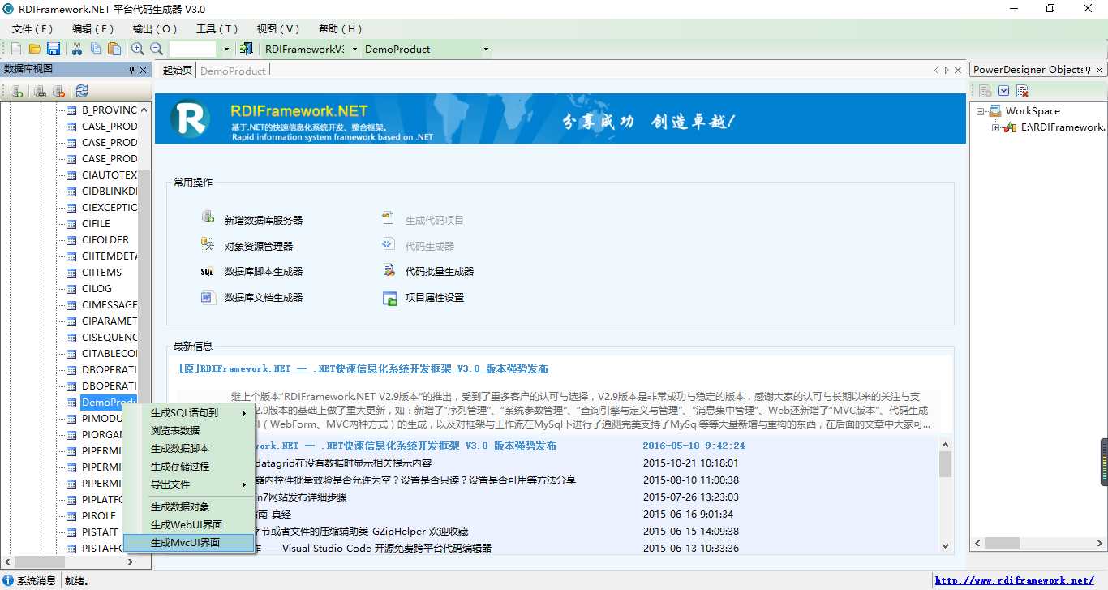1108x590 pixels.
Task: Open the 视图(V) menu
Action: 278,29
